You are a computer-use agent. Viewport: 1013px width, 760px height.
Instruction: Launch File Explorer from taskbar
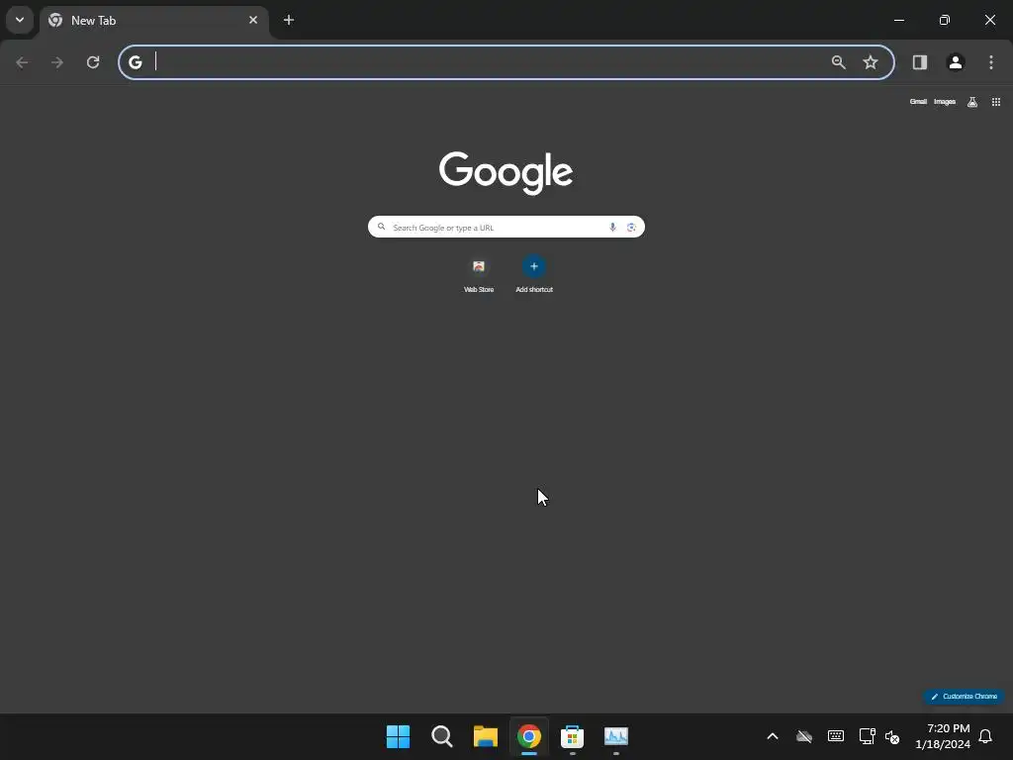click(485, 736)
